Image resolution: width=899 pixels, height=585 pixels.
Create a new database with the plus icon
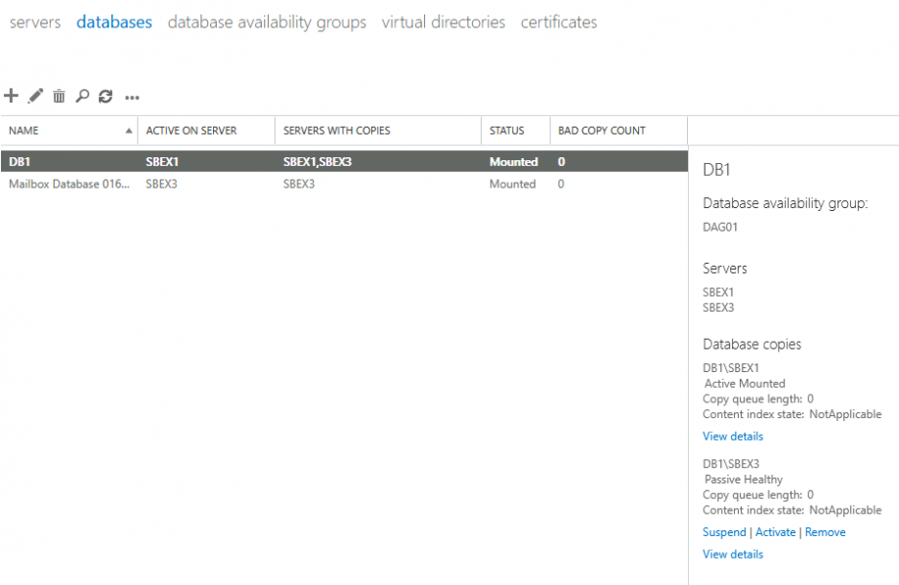11,96
